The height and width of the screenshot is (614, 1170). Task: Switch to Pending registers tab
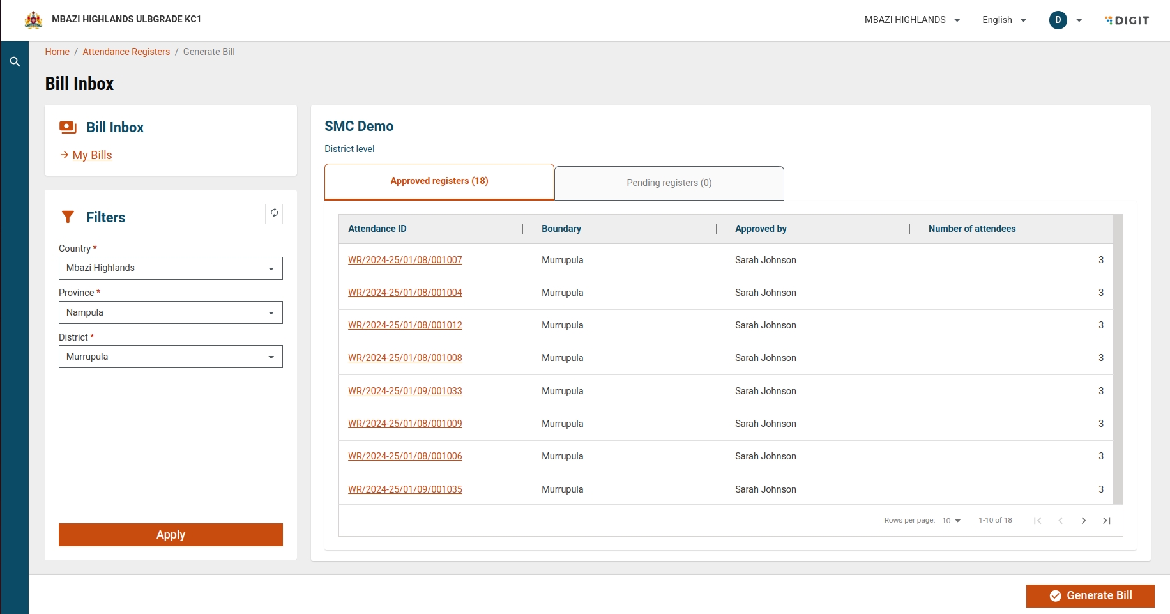pos(669,183)
